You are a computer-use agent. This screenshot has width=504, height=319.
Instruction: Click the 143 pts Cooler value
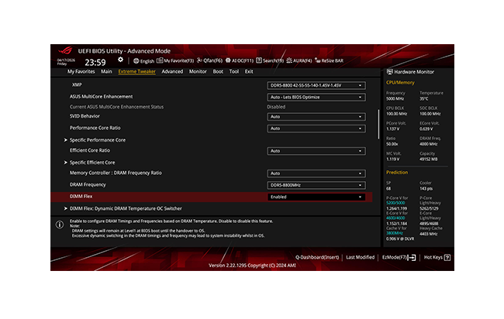(426, 189)
